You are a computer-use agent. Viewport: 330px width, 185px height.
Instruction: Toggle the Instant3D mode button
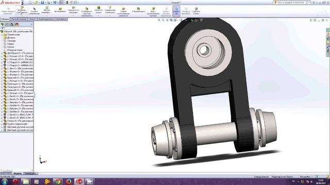pos(176,11)
